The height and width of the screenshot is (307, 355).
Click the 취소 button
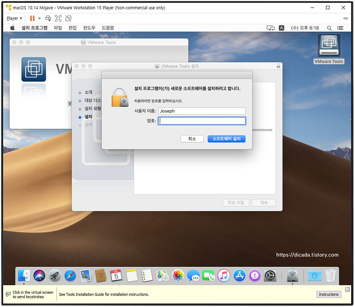[192, 139]
